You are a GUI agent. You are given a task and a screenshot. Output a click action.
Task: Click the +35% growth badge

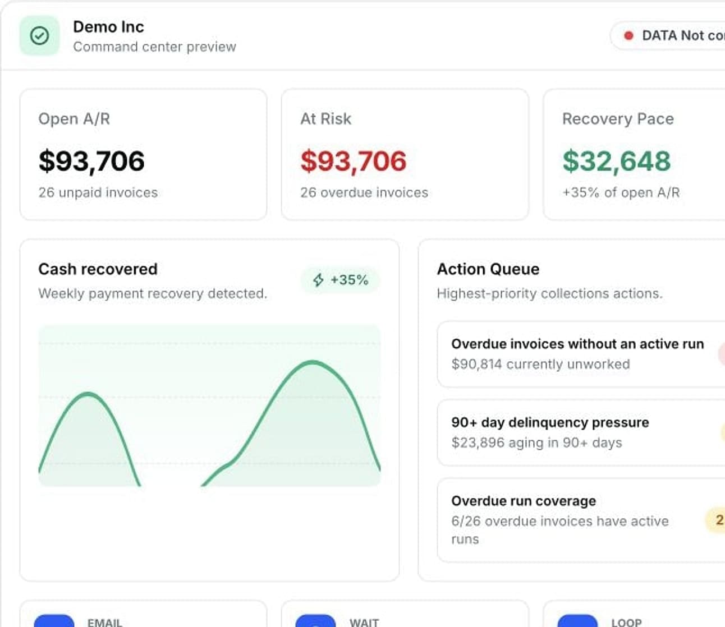(340, 280)
